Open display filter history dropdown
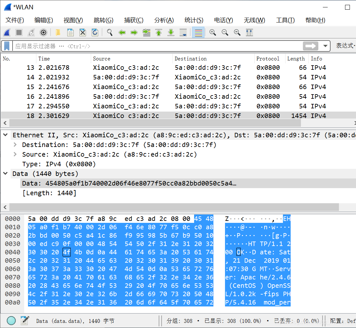 325,46
